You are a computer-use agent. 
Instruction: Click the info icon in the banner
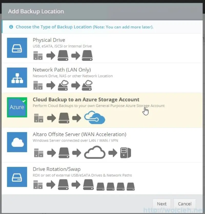coord(11,27)
